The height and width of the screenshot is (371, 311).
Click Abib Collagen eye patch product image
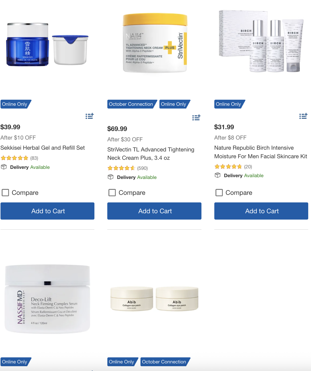pos(154,299)
